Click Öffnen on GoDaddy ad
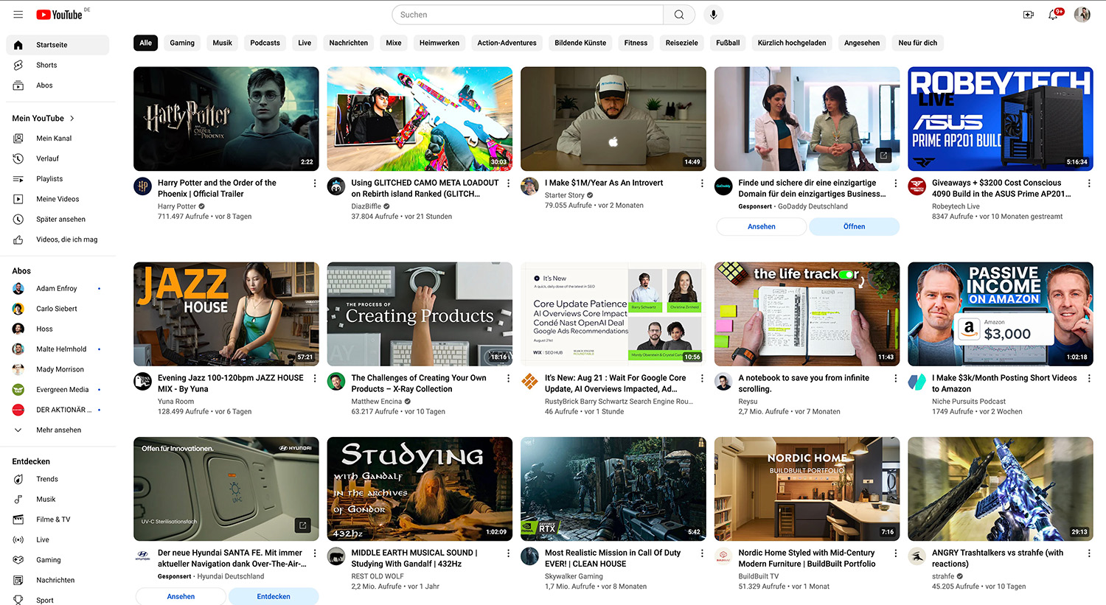 [854, 227]
